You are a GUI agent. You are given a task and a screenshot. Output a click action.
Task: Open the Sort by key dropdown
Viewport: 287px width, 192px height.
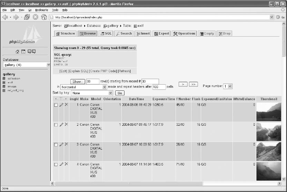coord(92,93)
